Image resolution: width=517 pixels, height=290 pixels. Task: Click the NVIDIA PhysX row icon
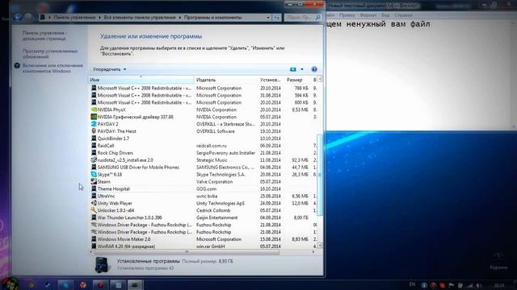pyautogui.click(x=94, y=110)
